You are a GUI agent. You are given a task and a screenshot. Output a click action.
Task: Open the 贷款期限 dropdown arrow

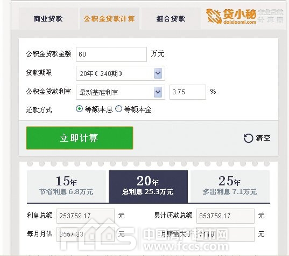point(158,73)
